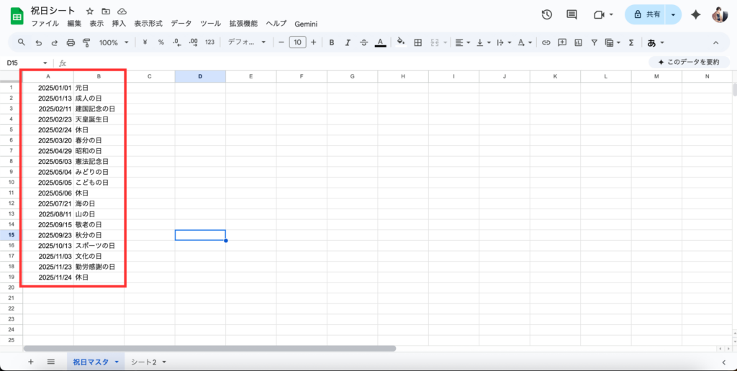Start a Meet call camera icon
The width and height of the screenshot is (737, 371).
click(x=599, y=14)
